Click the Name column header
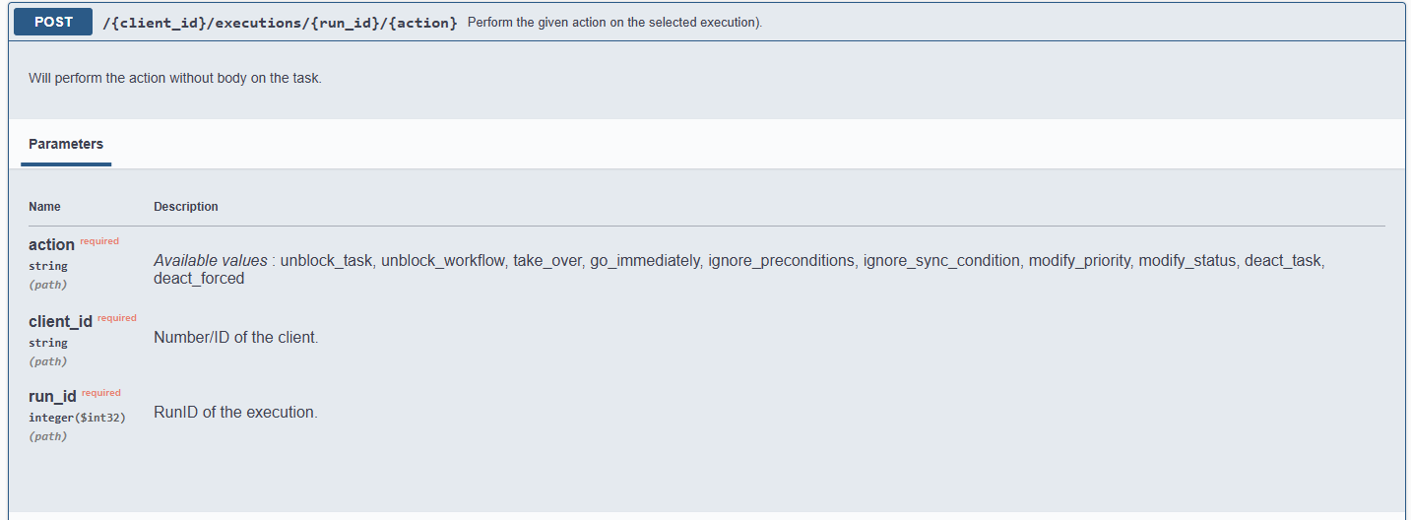Viewport: 1411px width, 520px height. (x=44, y=207)
